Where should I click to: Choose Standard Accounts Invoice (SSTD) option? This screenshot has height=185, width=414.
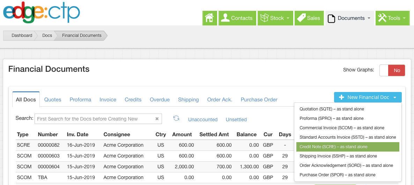pyautogui.click(x=348, y=137)
